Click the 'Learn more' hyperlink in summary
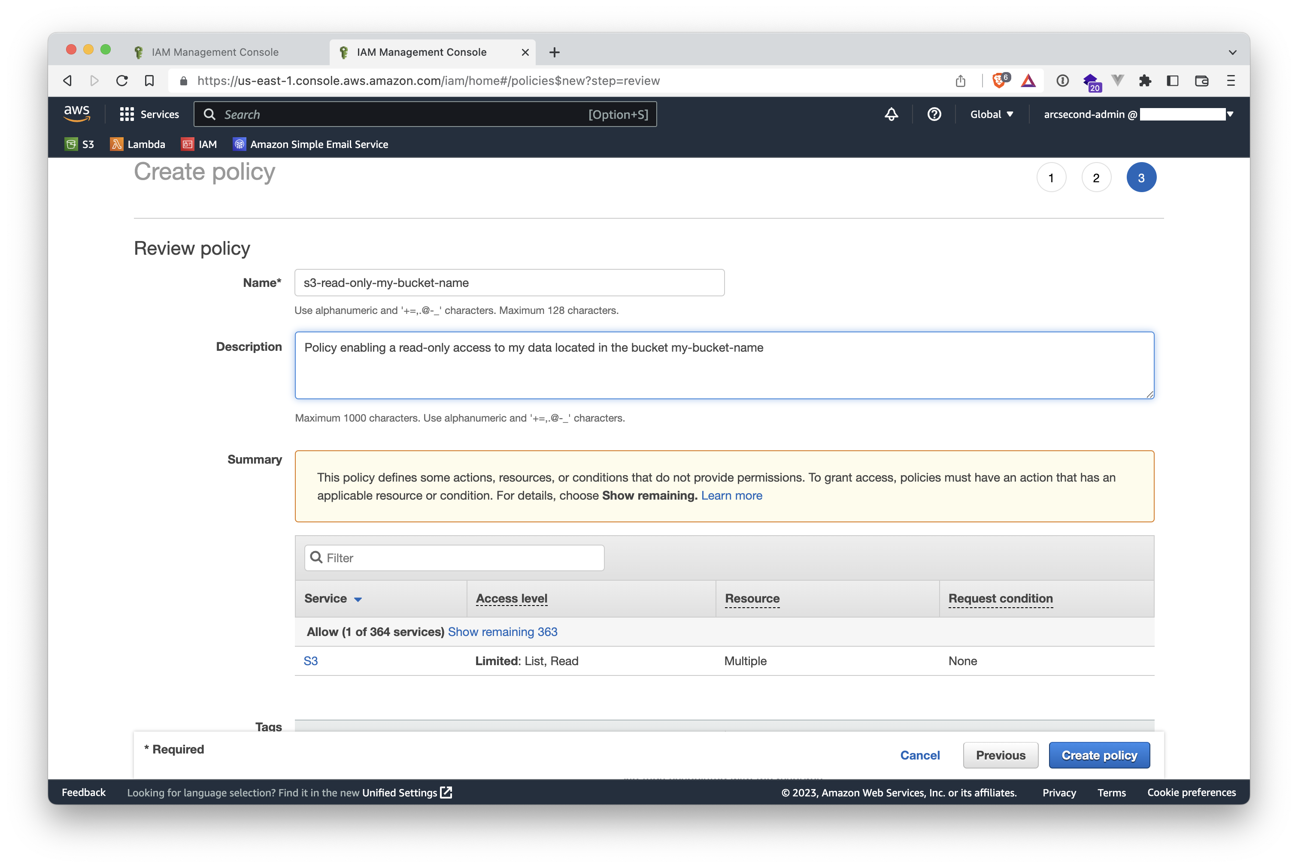Screen dimensions: 1298x868 732,495
